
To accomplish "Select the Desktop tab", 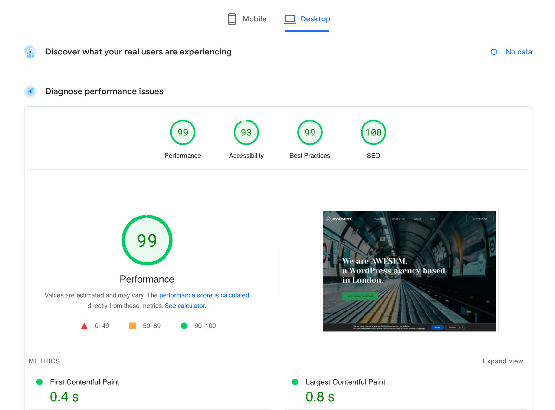I will click(x=307, y=19).
